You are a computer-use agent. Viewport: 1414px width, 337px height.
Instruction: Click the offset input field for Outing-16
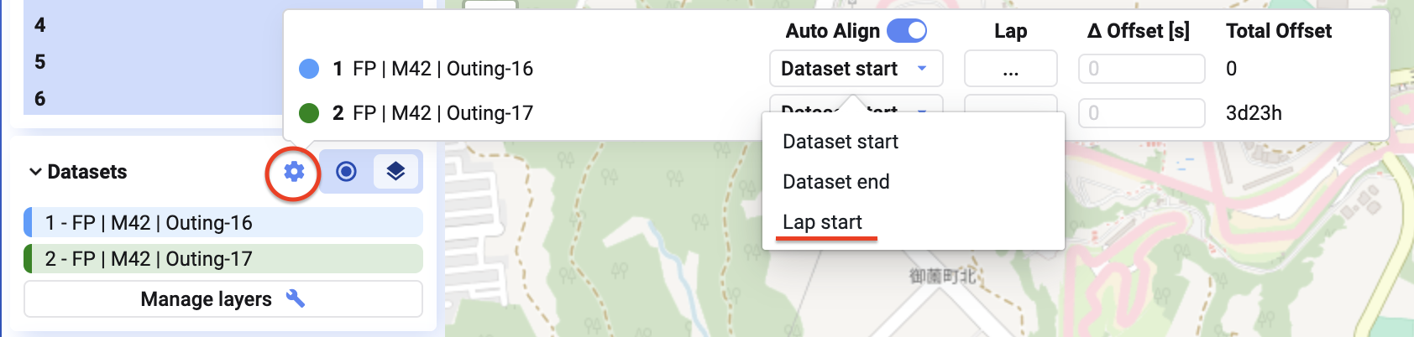pyautogui.click(x=1141, y=69)
